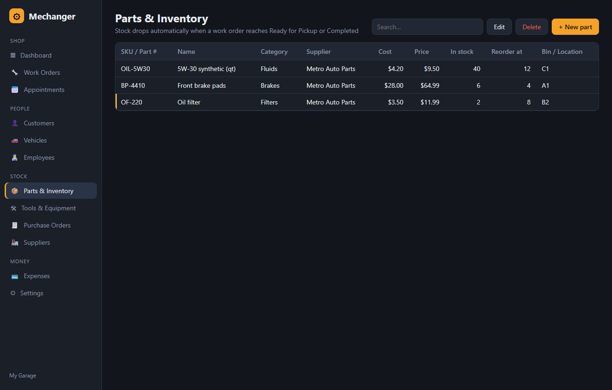
Task: Click the Expenses card icon
Action: click(14, 276)
